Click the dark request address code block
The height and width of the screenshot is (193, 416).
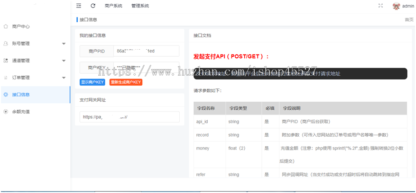(300, 74)
